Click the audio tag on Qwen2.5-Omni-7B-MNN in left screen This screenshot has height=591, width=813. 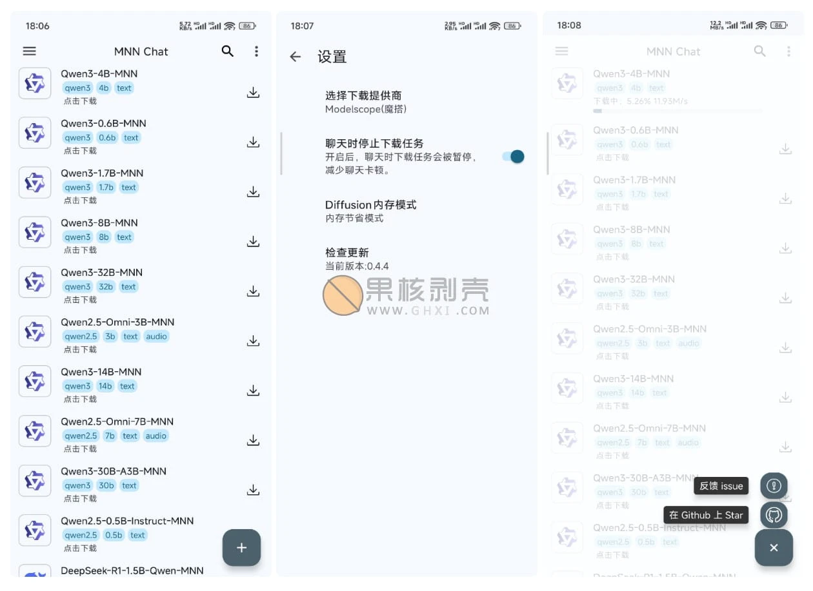tap(156, 436)
